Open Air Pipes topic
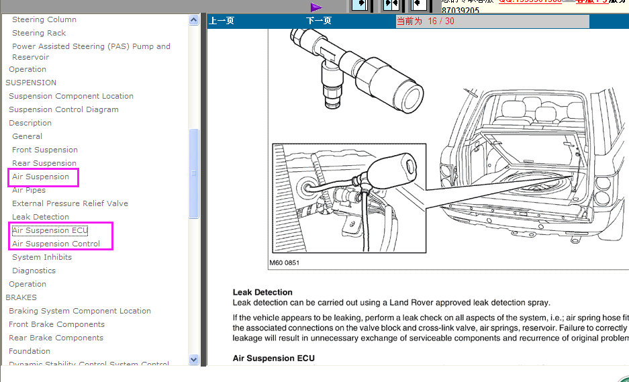Image resolution: width=629 pixels, height=382 pixels. click(29, 190)
